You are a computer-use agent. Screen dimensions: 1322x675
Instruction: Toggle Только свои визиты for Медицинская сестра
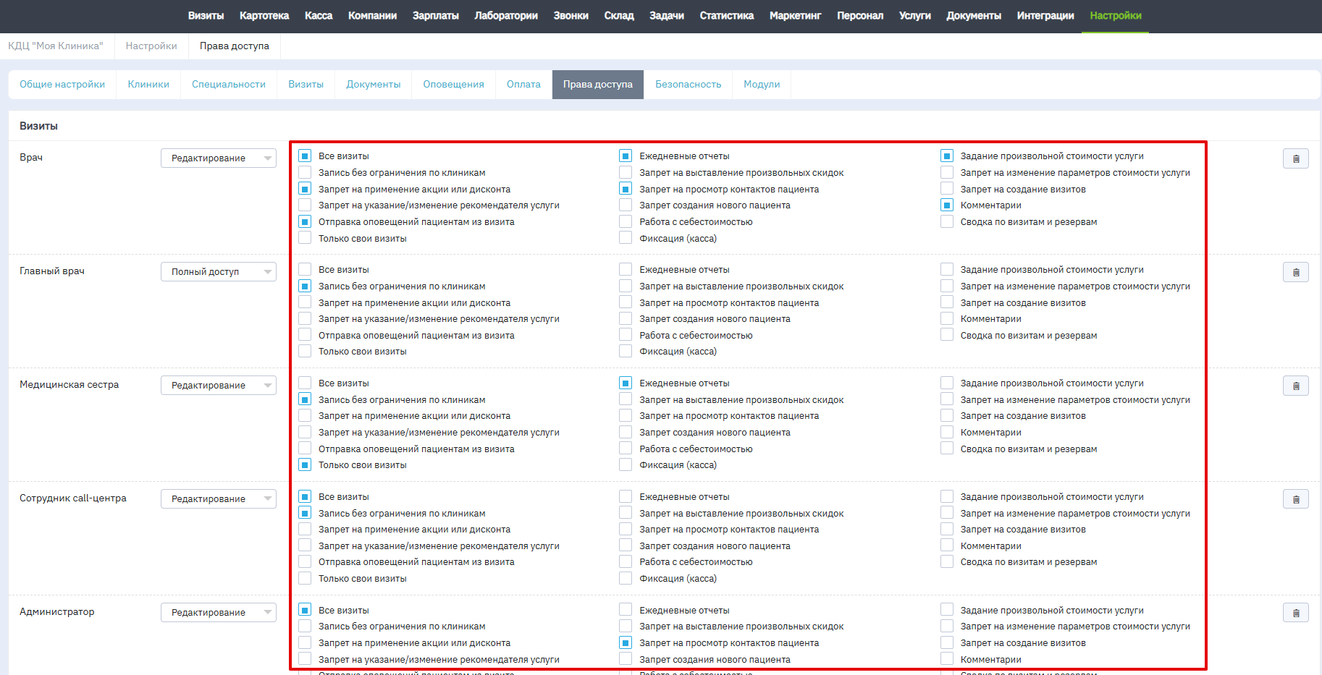click(x=305, y=465)
